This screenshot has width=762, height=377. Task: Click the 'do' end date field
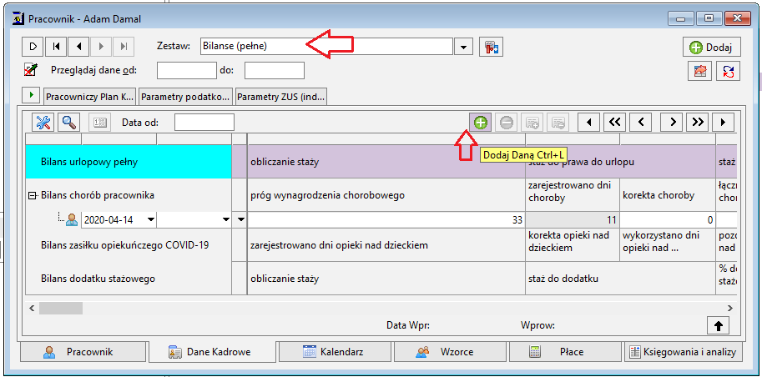click(275, 70)
